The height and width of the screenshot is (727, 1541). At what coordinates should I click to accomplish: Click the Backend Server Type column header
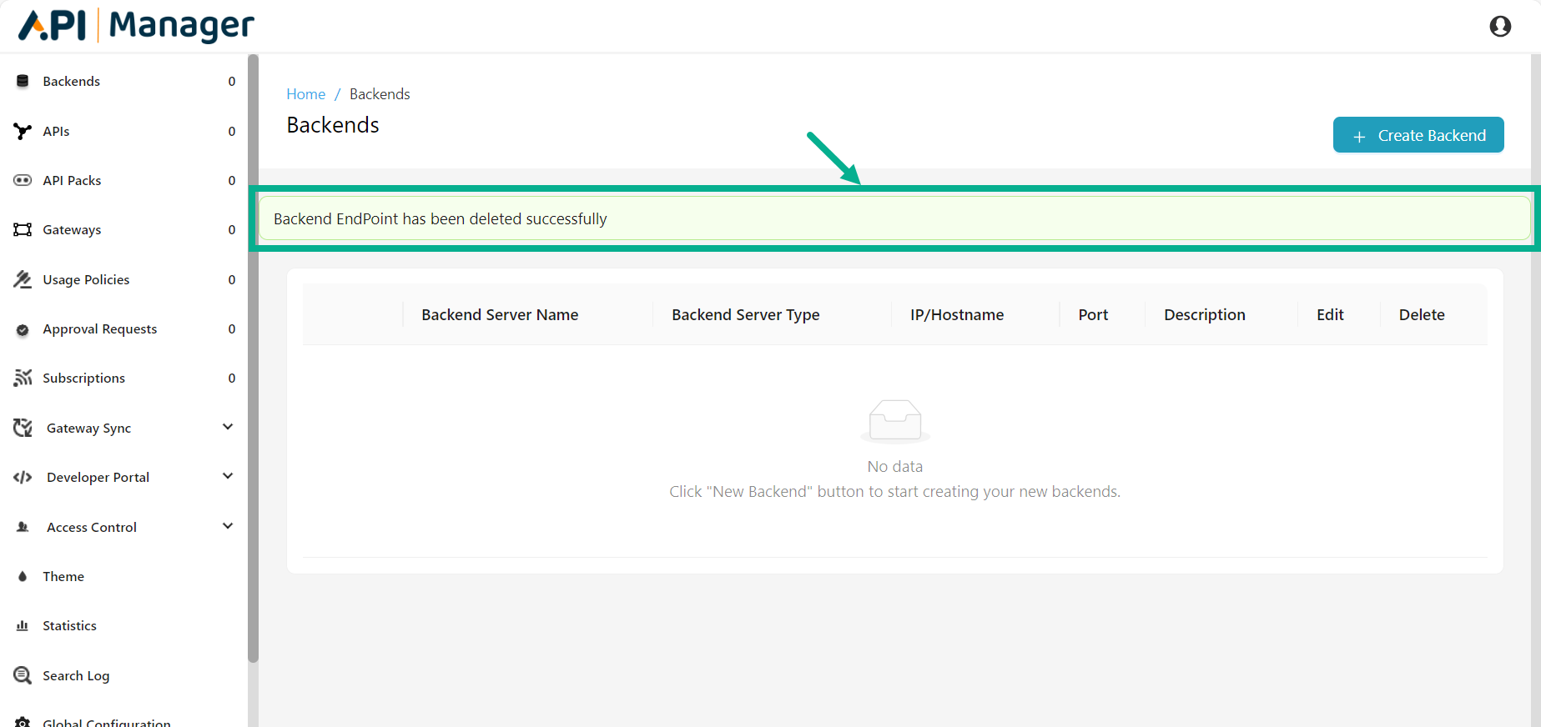(746, 314)
